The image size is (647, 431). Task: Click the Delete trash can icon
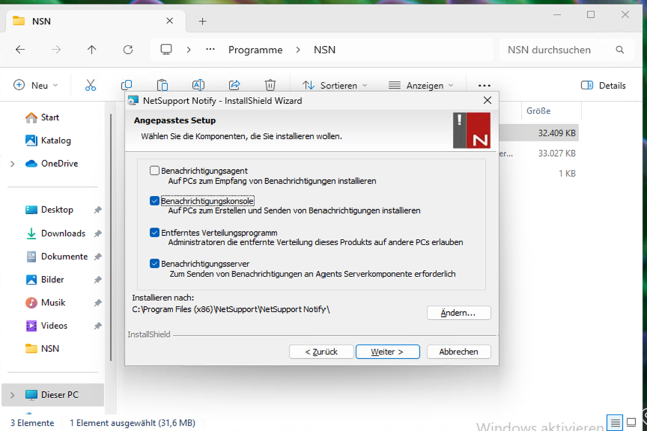click(x=270, y=86)
